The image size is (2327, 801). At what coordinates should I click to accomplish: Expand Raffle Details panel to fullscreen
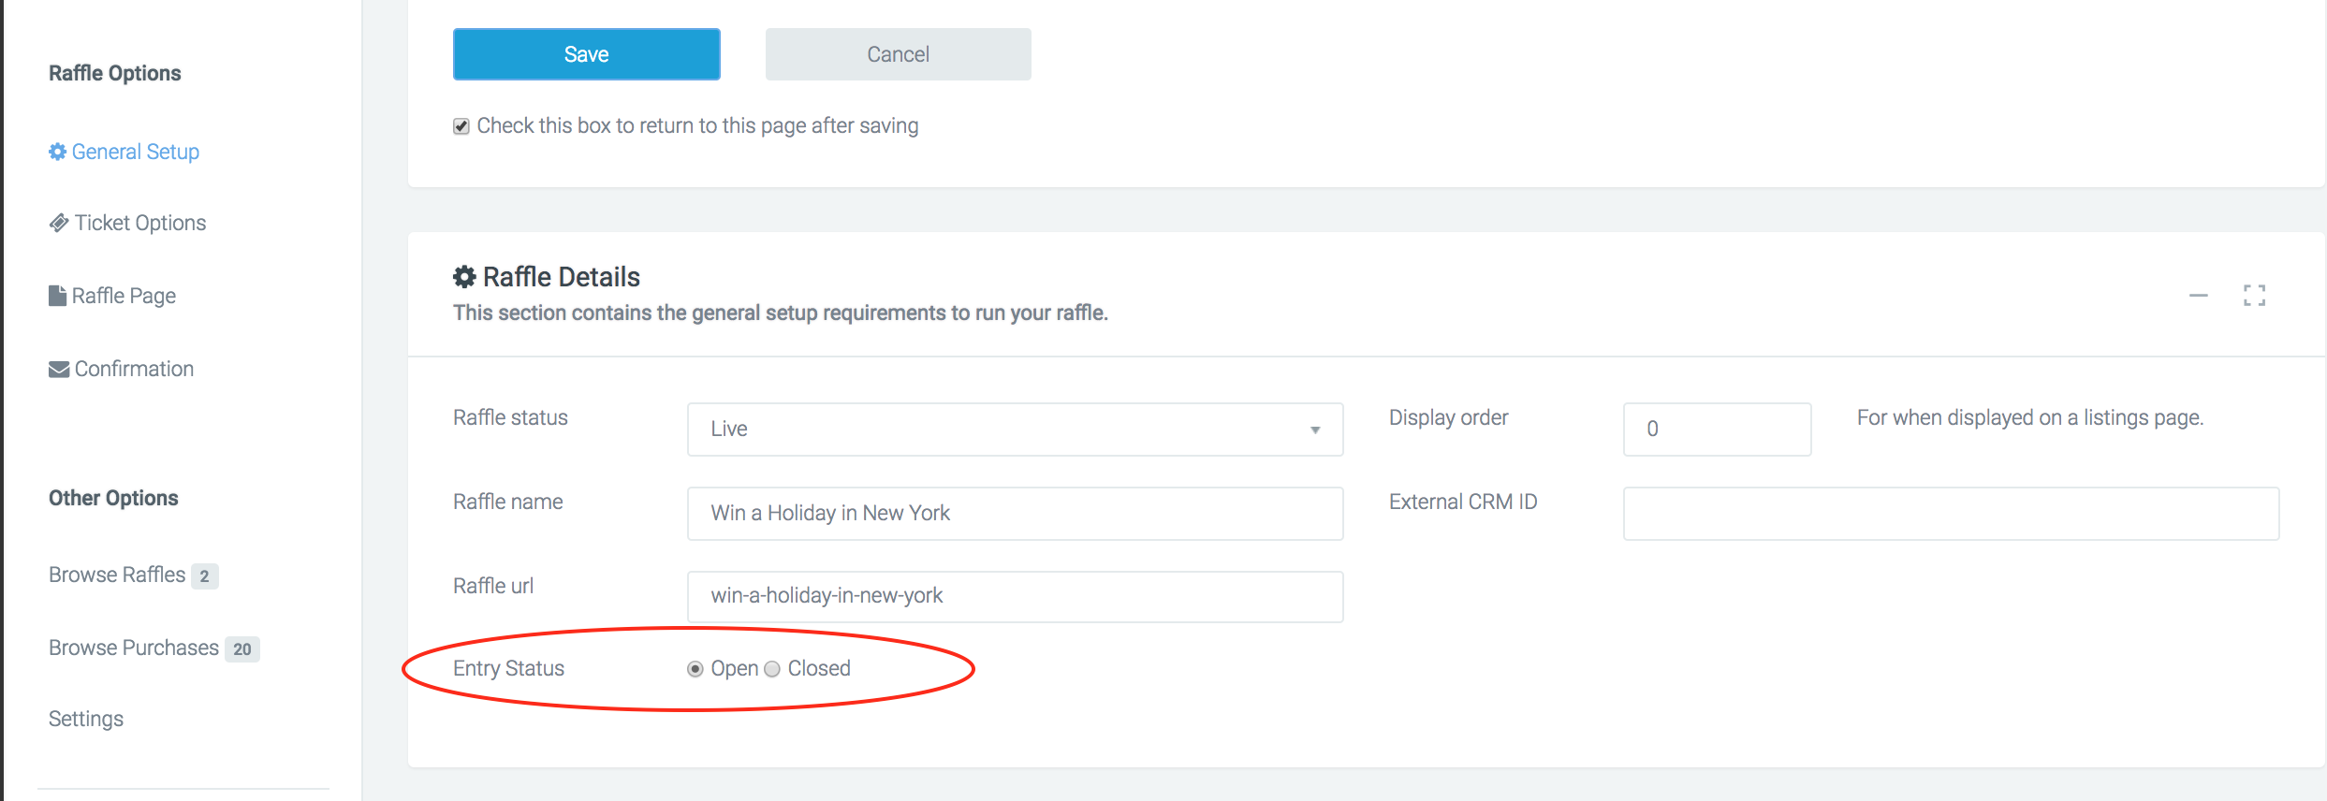pyautogui.click(x=2254, y=296)
